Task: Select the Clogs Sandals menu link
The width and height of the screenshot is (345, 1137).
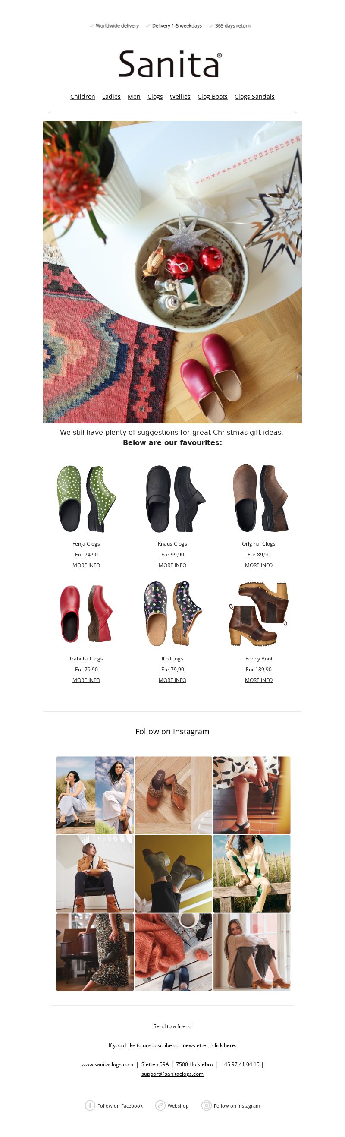Action: tap(254, 97)
